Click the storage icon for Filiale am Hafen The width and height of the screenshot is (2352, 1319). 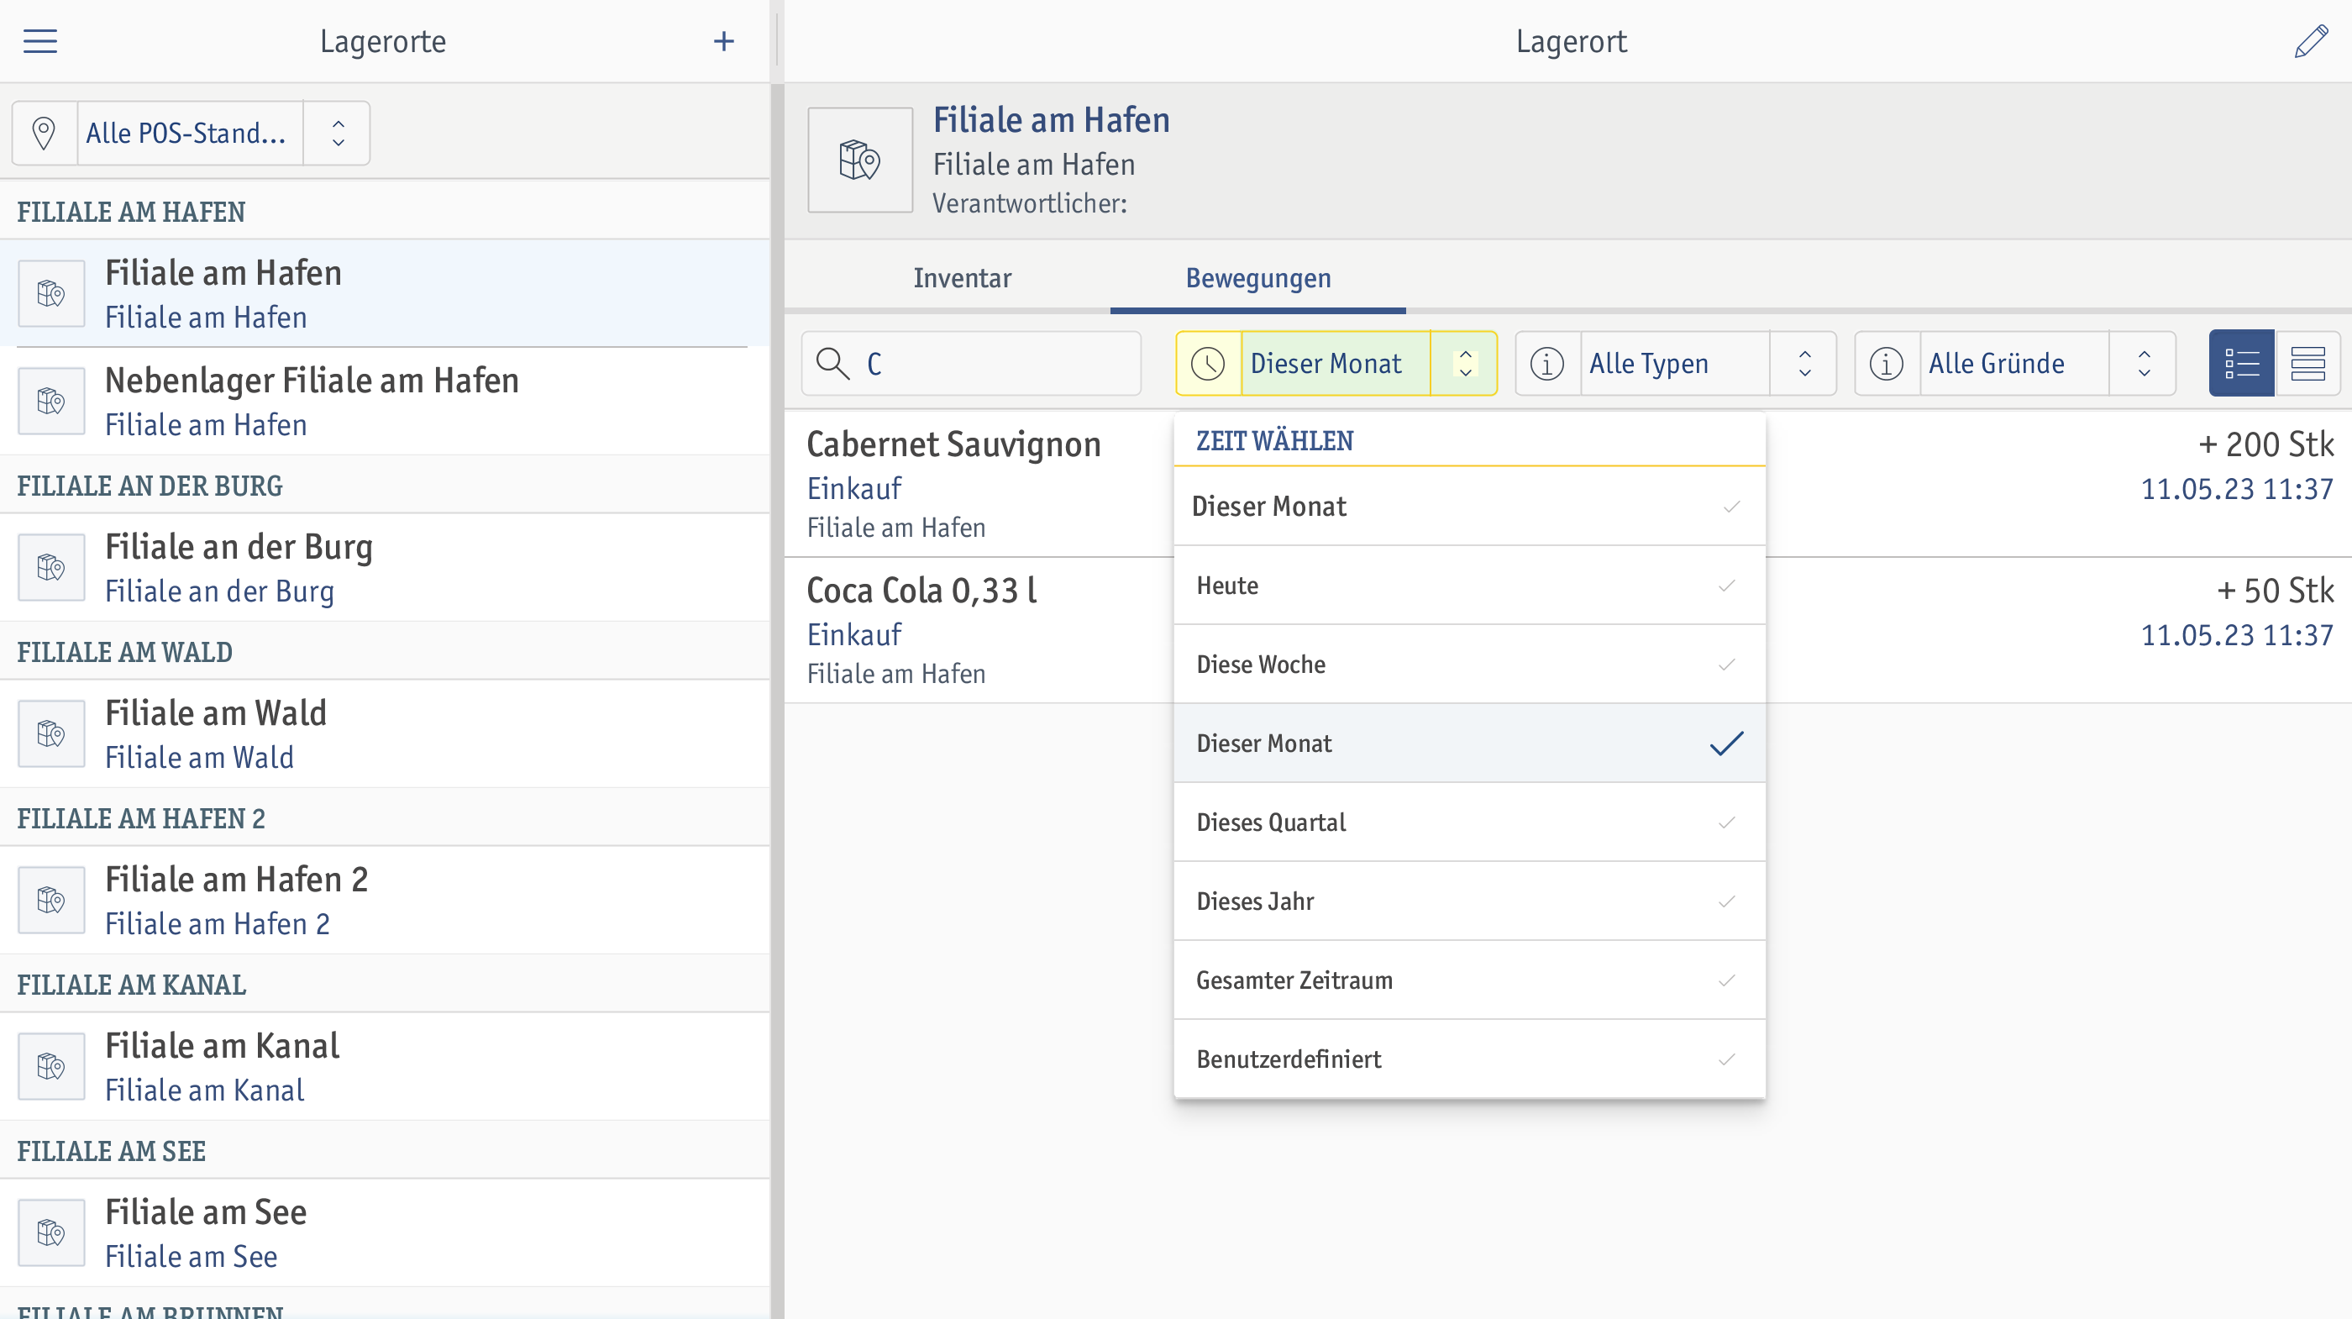point(51,293)
